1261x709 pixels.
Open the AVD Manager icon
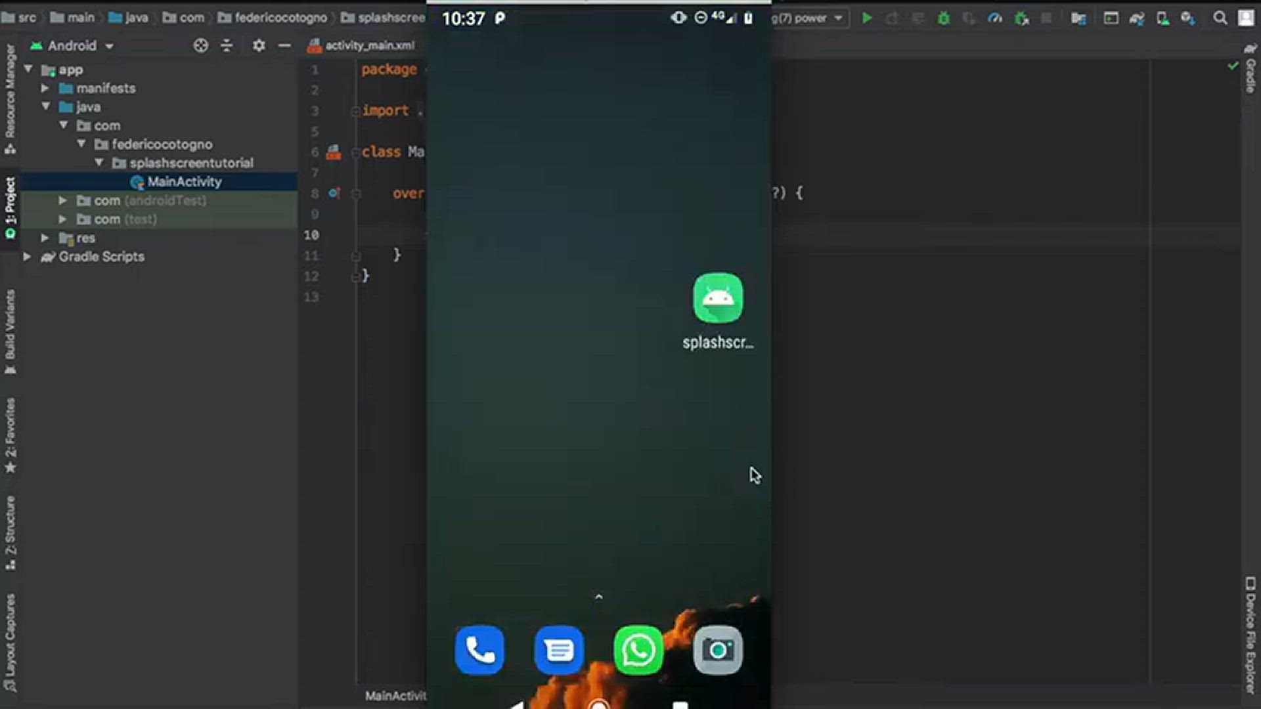(x=1162, y=18)
